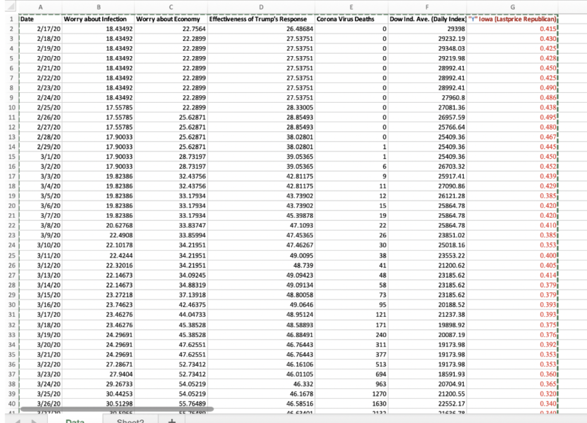
Task: Select the Corona Virus Deaths header cell
Action: pos(351,19)
